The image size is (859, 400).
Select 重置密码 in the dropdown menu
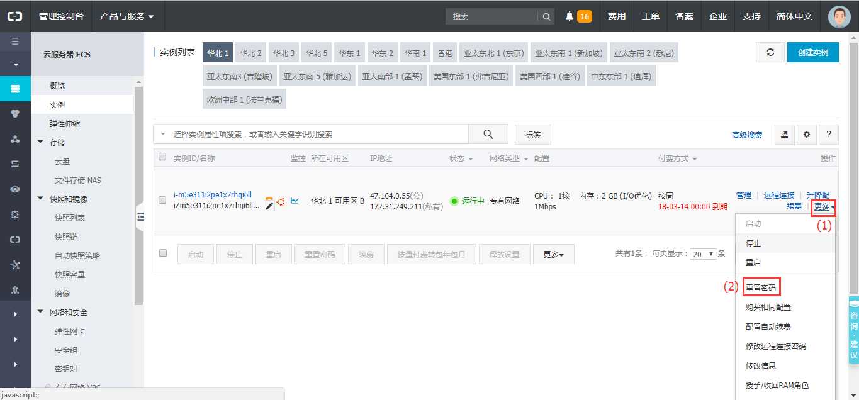click(x=761, y=287)
